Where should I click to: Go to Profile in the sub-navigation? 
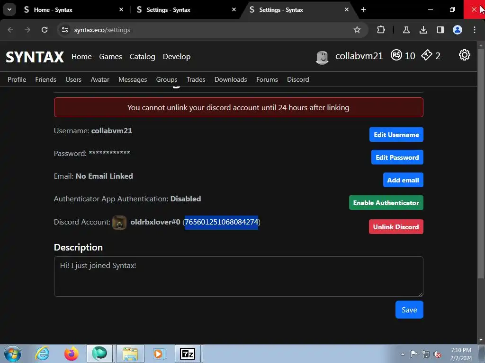17,79
